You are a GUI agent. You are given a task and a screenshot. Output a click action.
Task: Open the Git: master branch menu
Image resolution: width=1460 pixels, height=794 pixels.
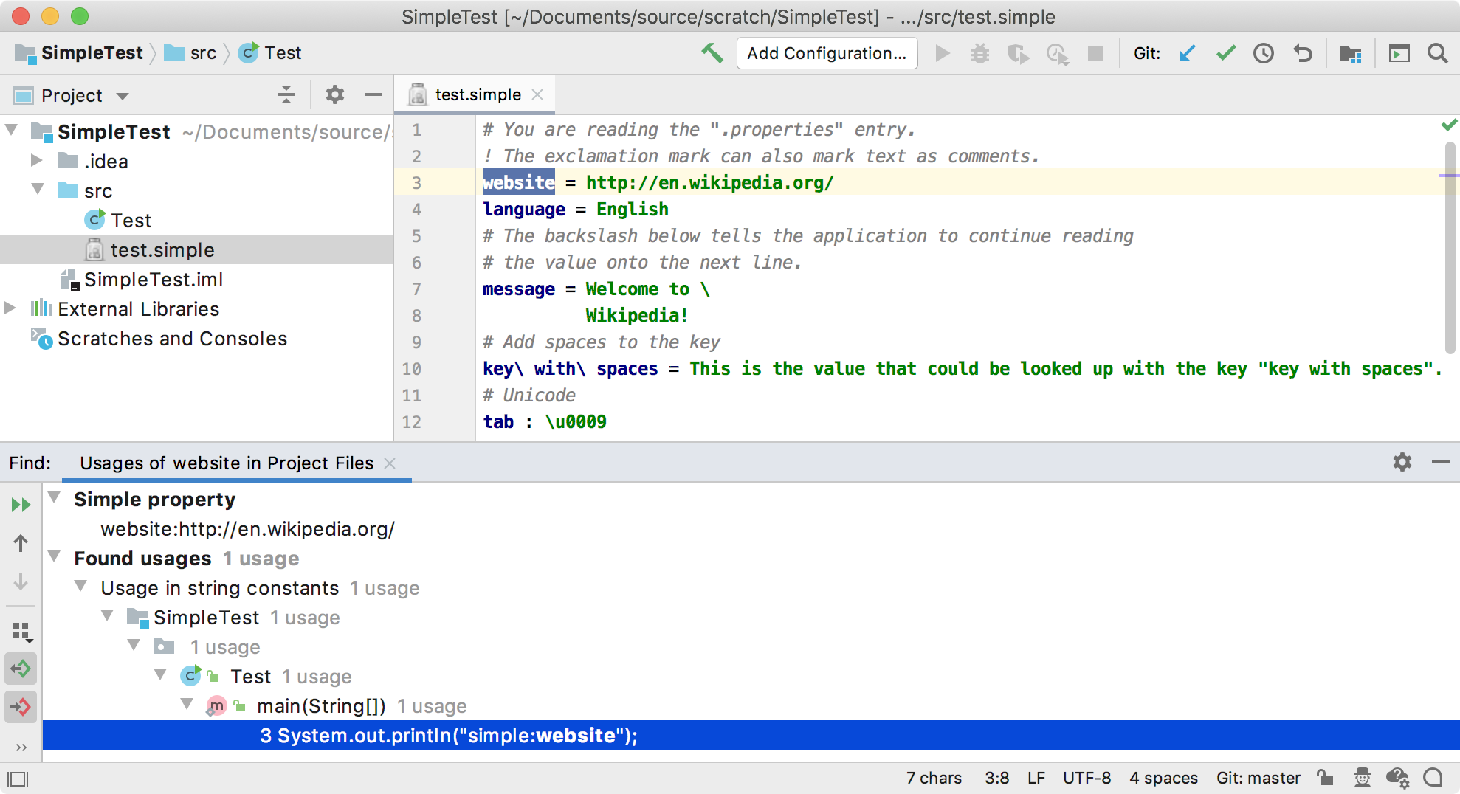(x=1258, y=778)
